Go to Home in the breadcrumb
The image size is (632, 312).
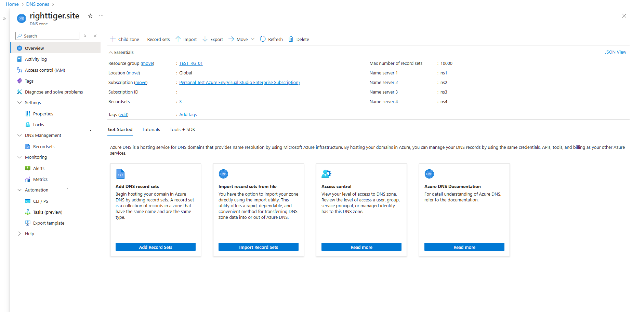tap(12, 4)
